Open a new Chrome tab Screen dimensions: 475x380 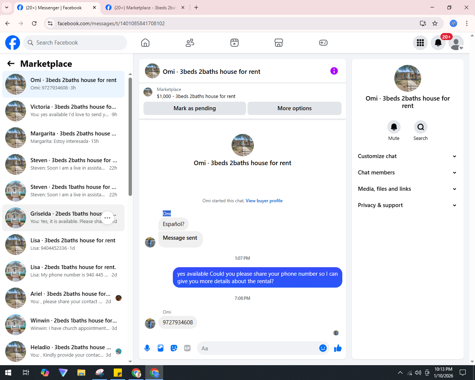click(x=196, y=7)
